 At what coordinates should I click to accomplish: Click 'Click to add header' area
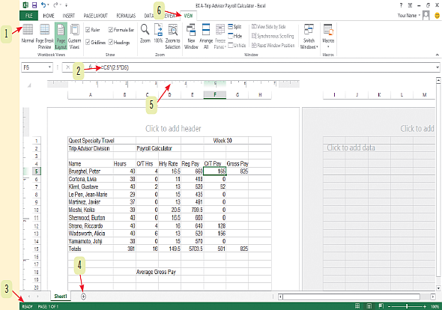tap(173, 129)
